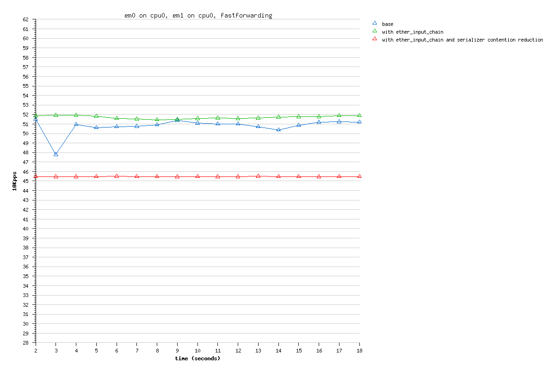Click the 'with ether_input_chain' legend label
The image size is (543, 370).
[x=413, y=32]
